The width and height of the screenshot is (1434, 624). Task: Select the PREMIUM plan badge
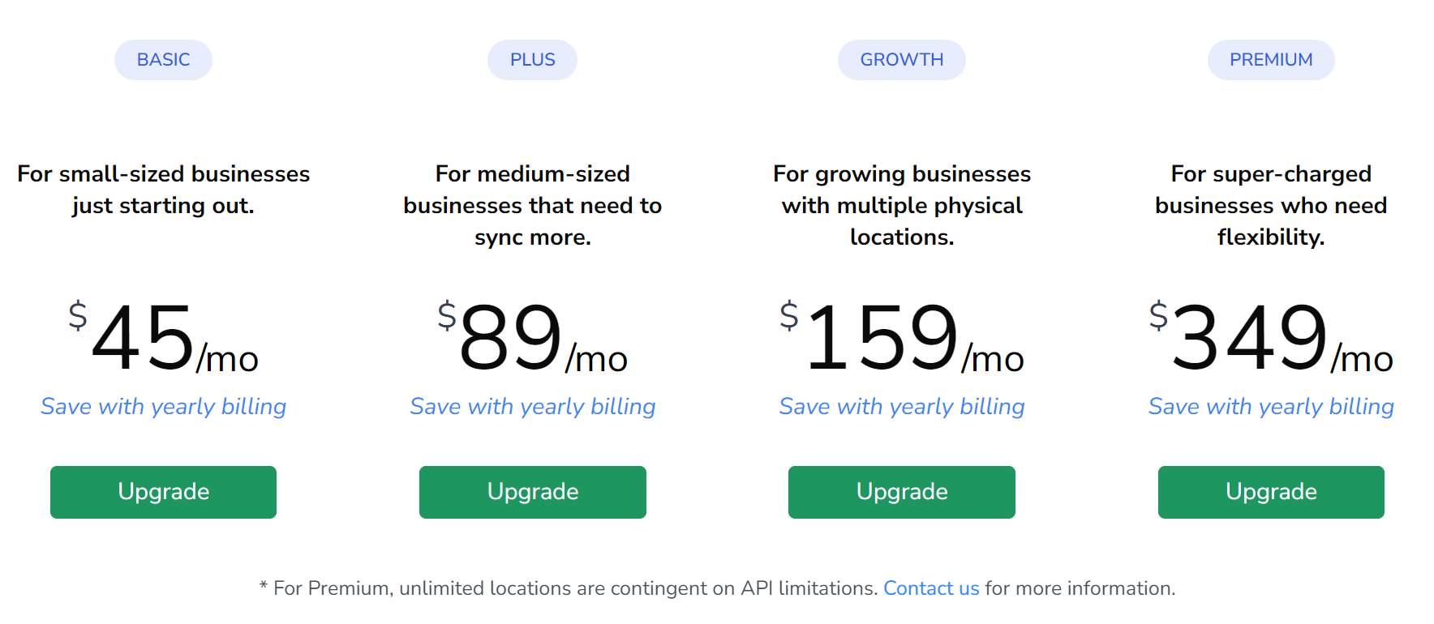(x=1271, y=59)
